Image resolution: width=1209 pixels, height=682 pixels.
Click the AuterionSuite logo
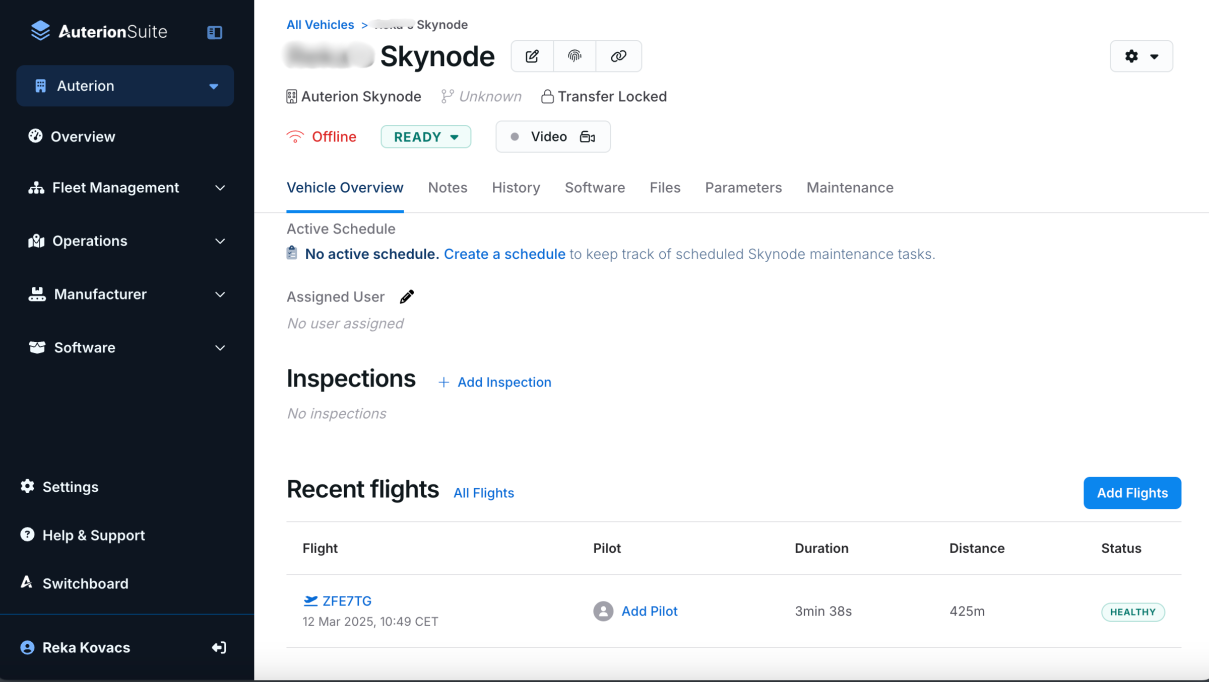click(x=99, y=31)
